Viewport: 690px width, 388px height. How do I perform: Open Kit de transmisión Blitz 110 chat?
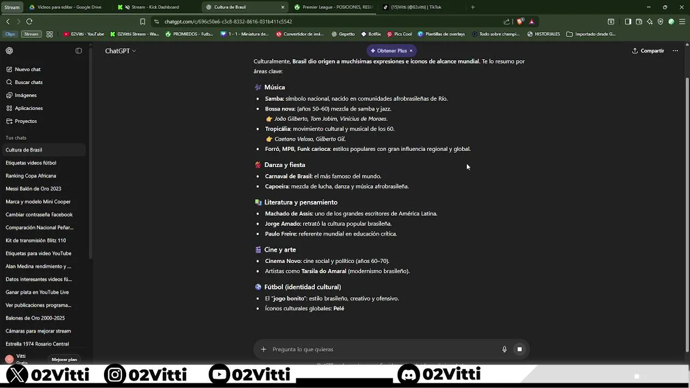coord(43,240)
